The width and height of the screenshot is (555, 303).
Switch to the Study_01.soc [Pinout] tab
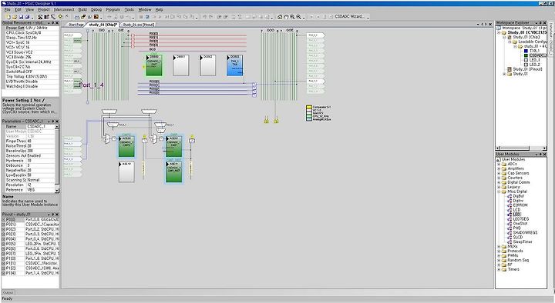(x=138, y=25)
